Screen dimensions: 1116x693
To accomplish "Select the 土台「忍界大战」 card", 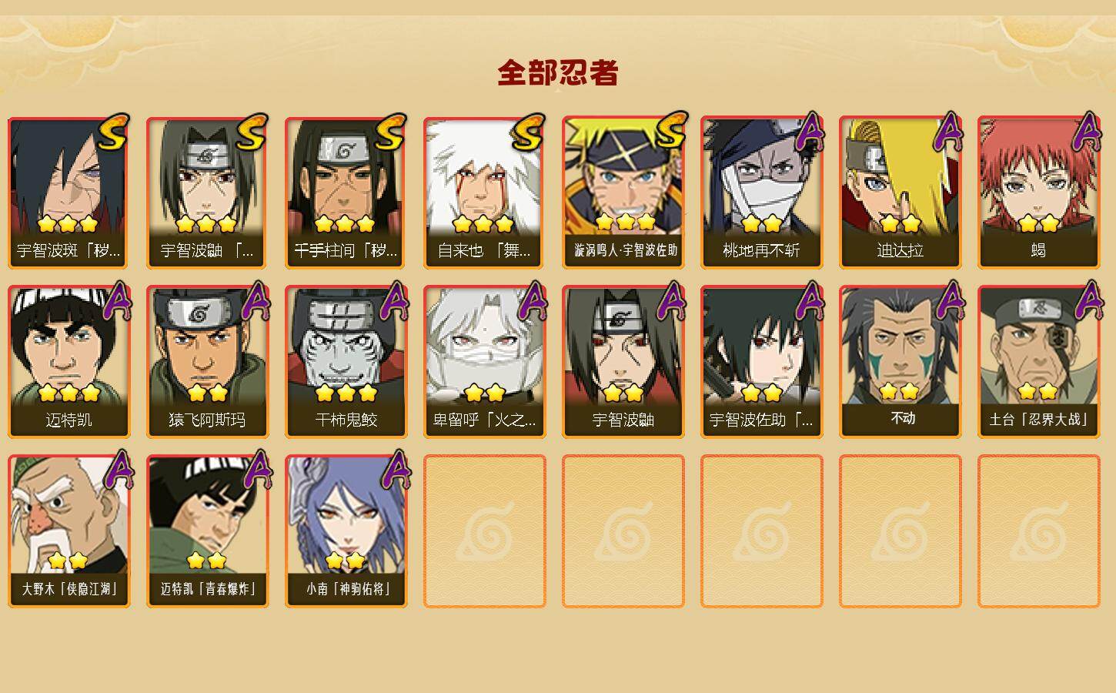I will click(x=1038, y=362).
